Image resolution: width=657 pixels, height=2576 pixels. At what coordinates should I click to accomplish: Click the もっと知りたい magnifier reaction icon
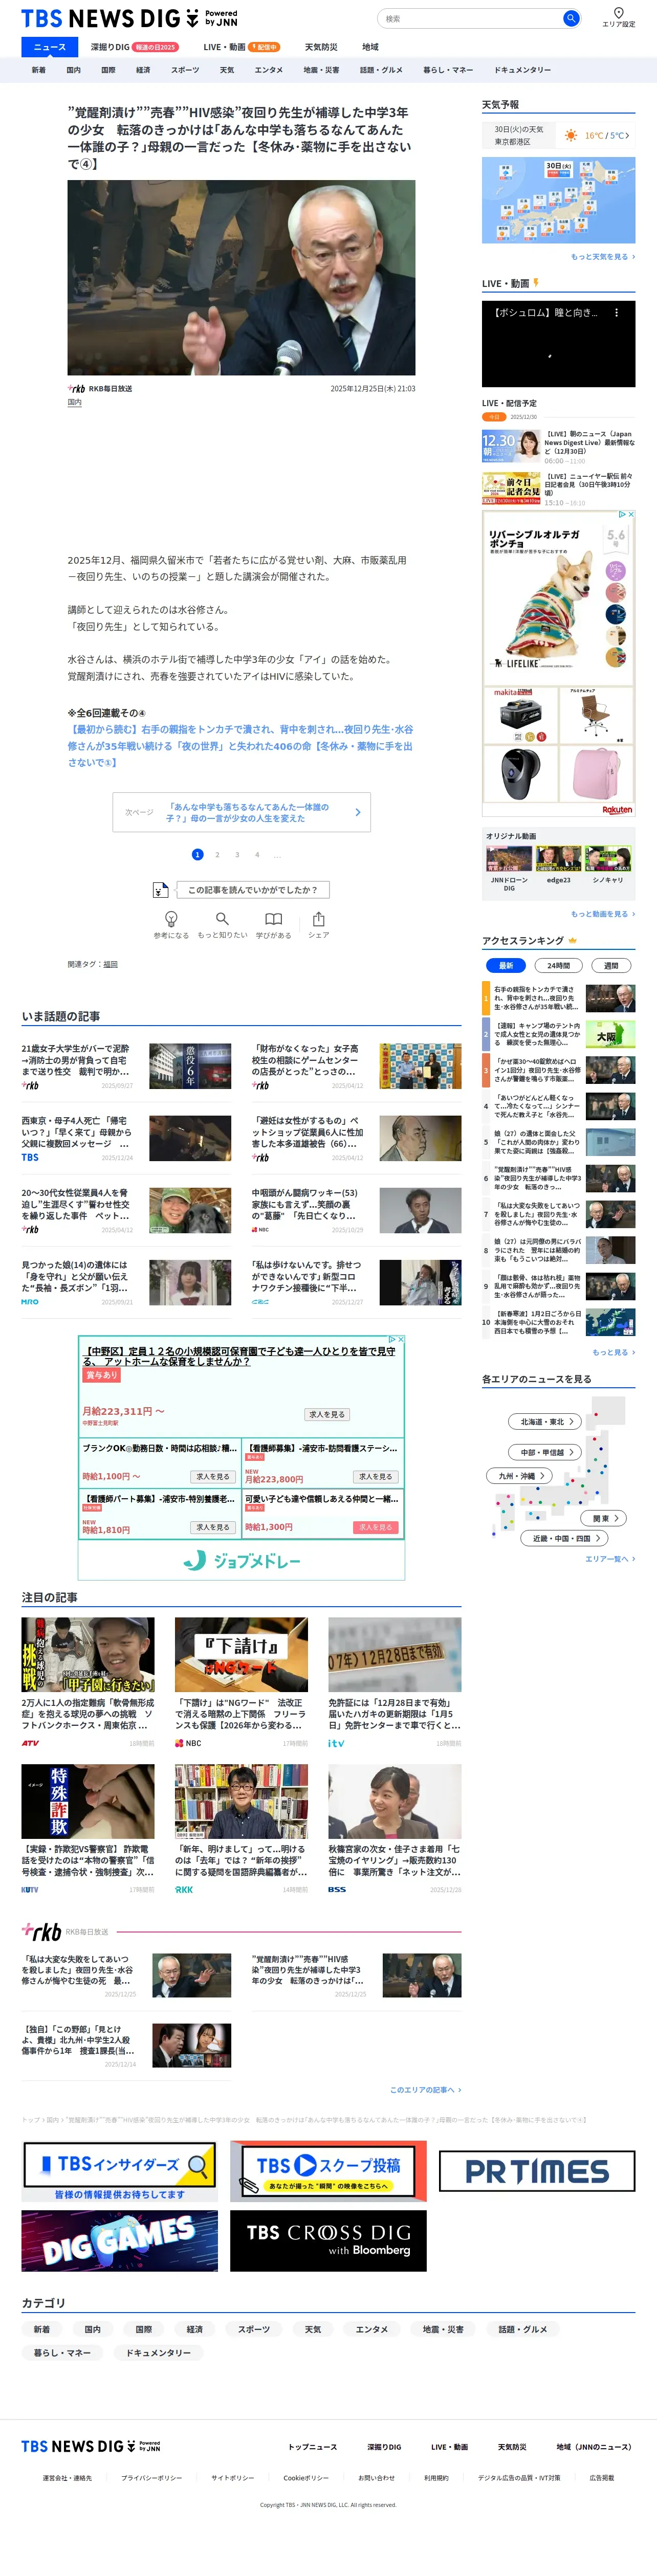pos(222,918)
